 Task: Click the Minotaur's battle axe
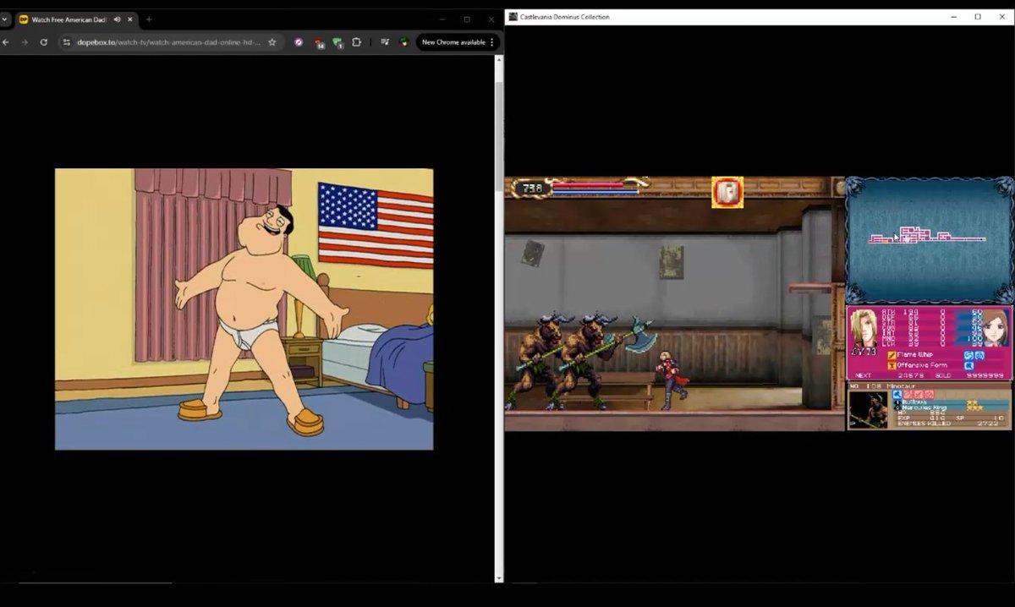(641, 334)
